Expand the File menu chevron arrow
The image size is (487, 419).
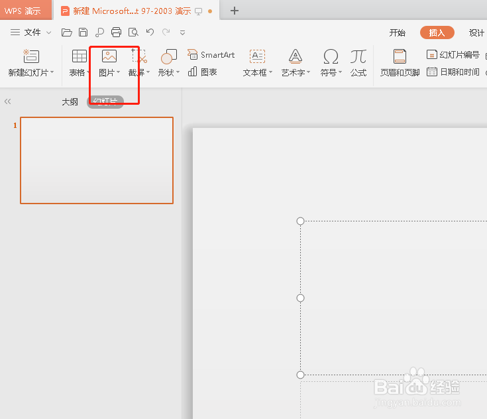(49, 32)
